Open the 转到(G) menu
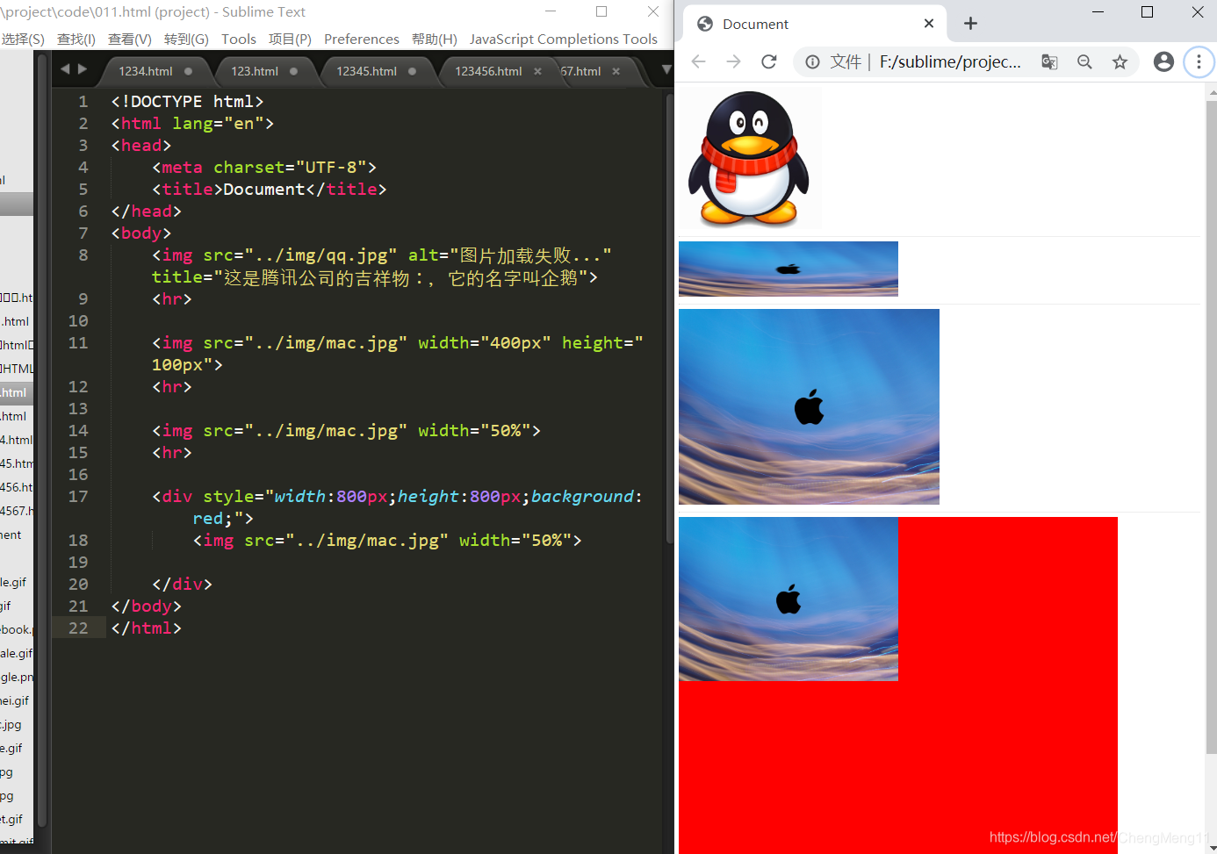This screenshot has width=1217, height=854. click(x=186, y=39)
